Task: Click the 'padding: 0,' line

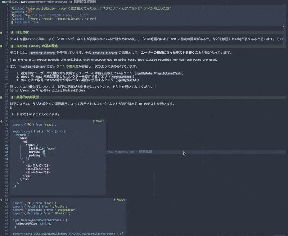Action: 38,155
